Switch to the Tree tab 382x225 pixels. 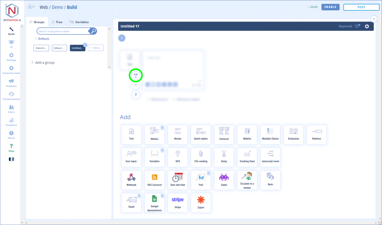tap(57, 22)
